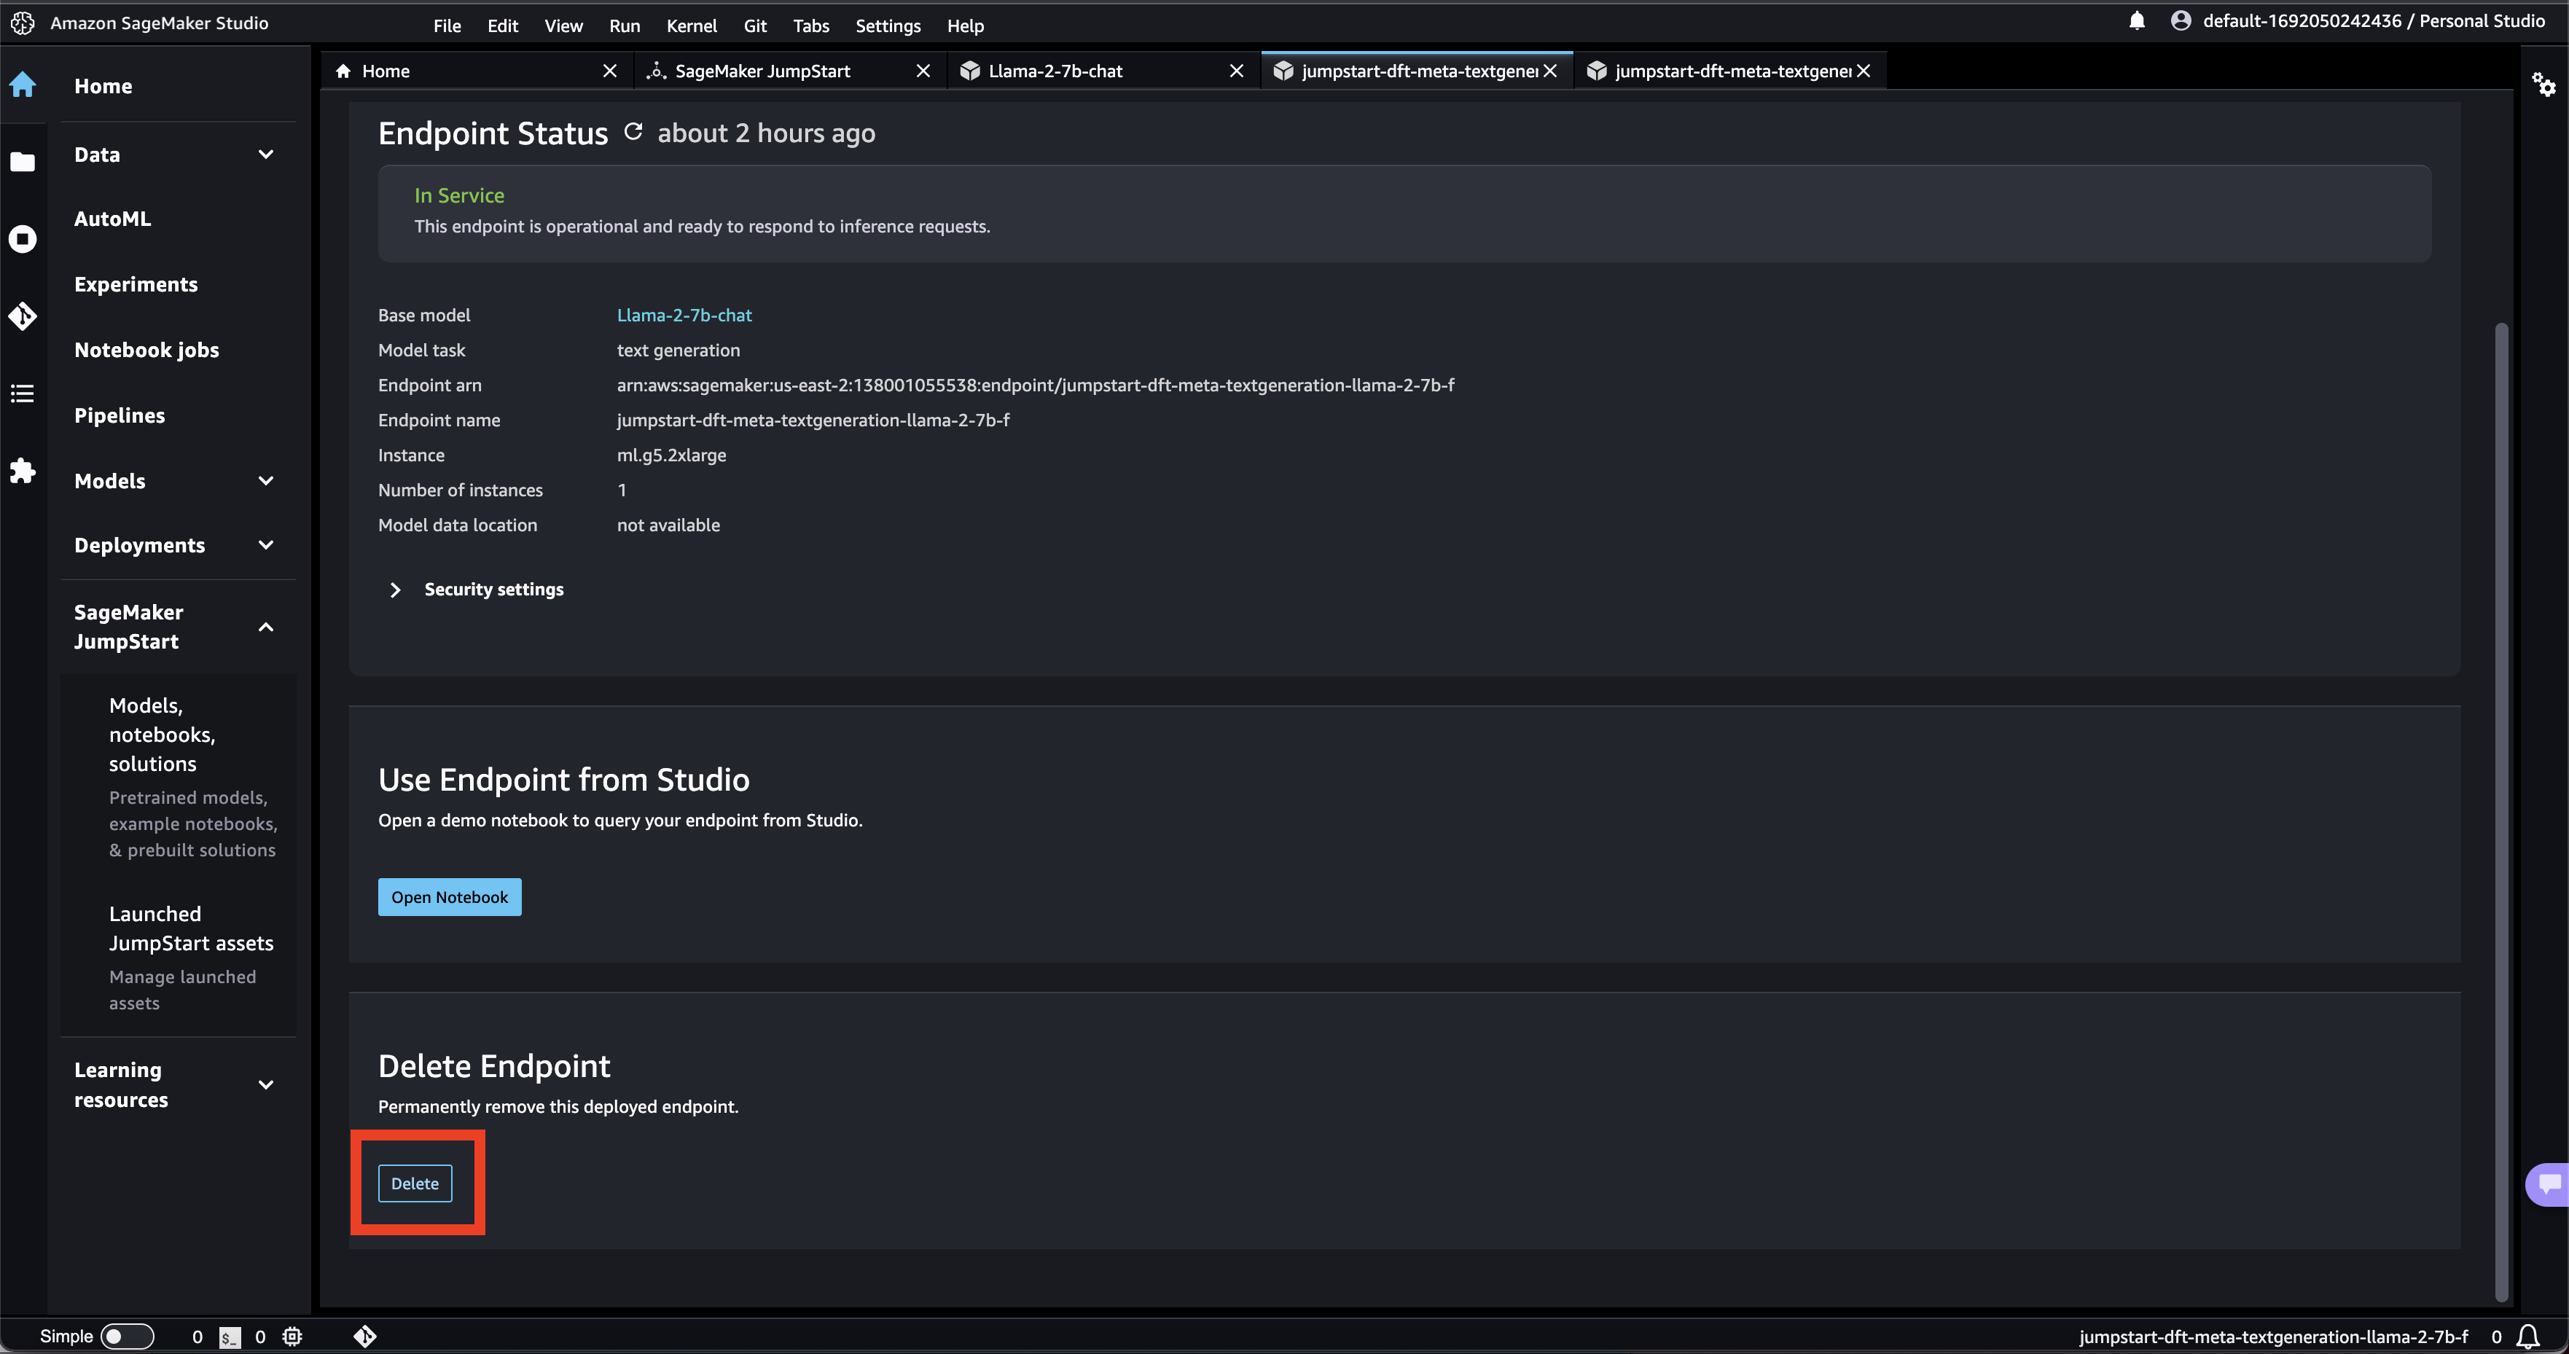This screenshot has height=1354, width=2569.
Task: Expand the Deployments menu
Action: click(x=265, y=545)
